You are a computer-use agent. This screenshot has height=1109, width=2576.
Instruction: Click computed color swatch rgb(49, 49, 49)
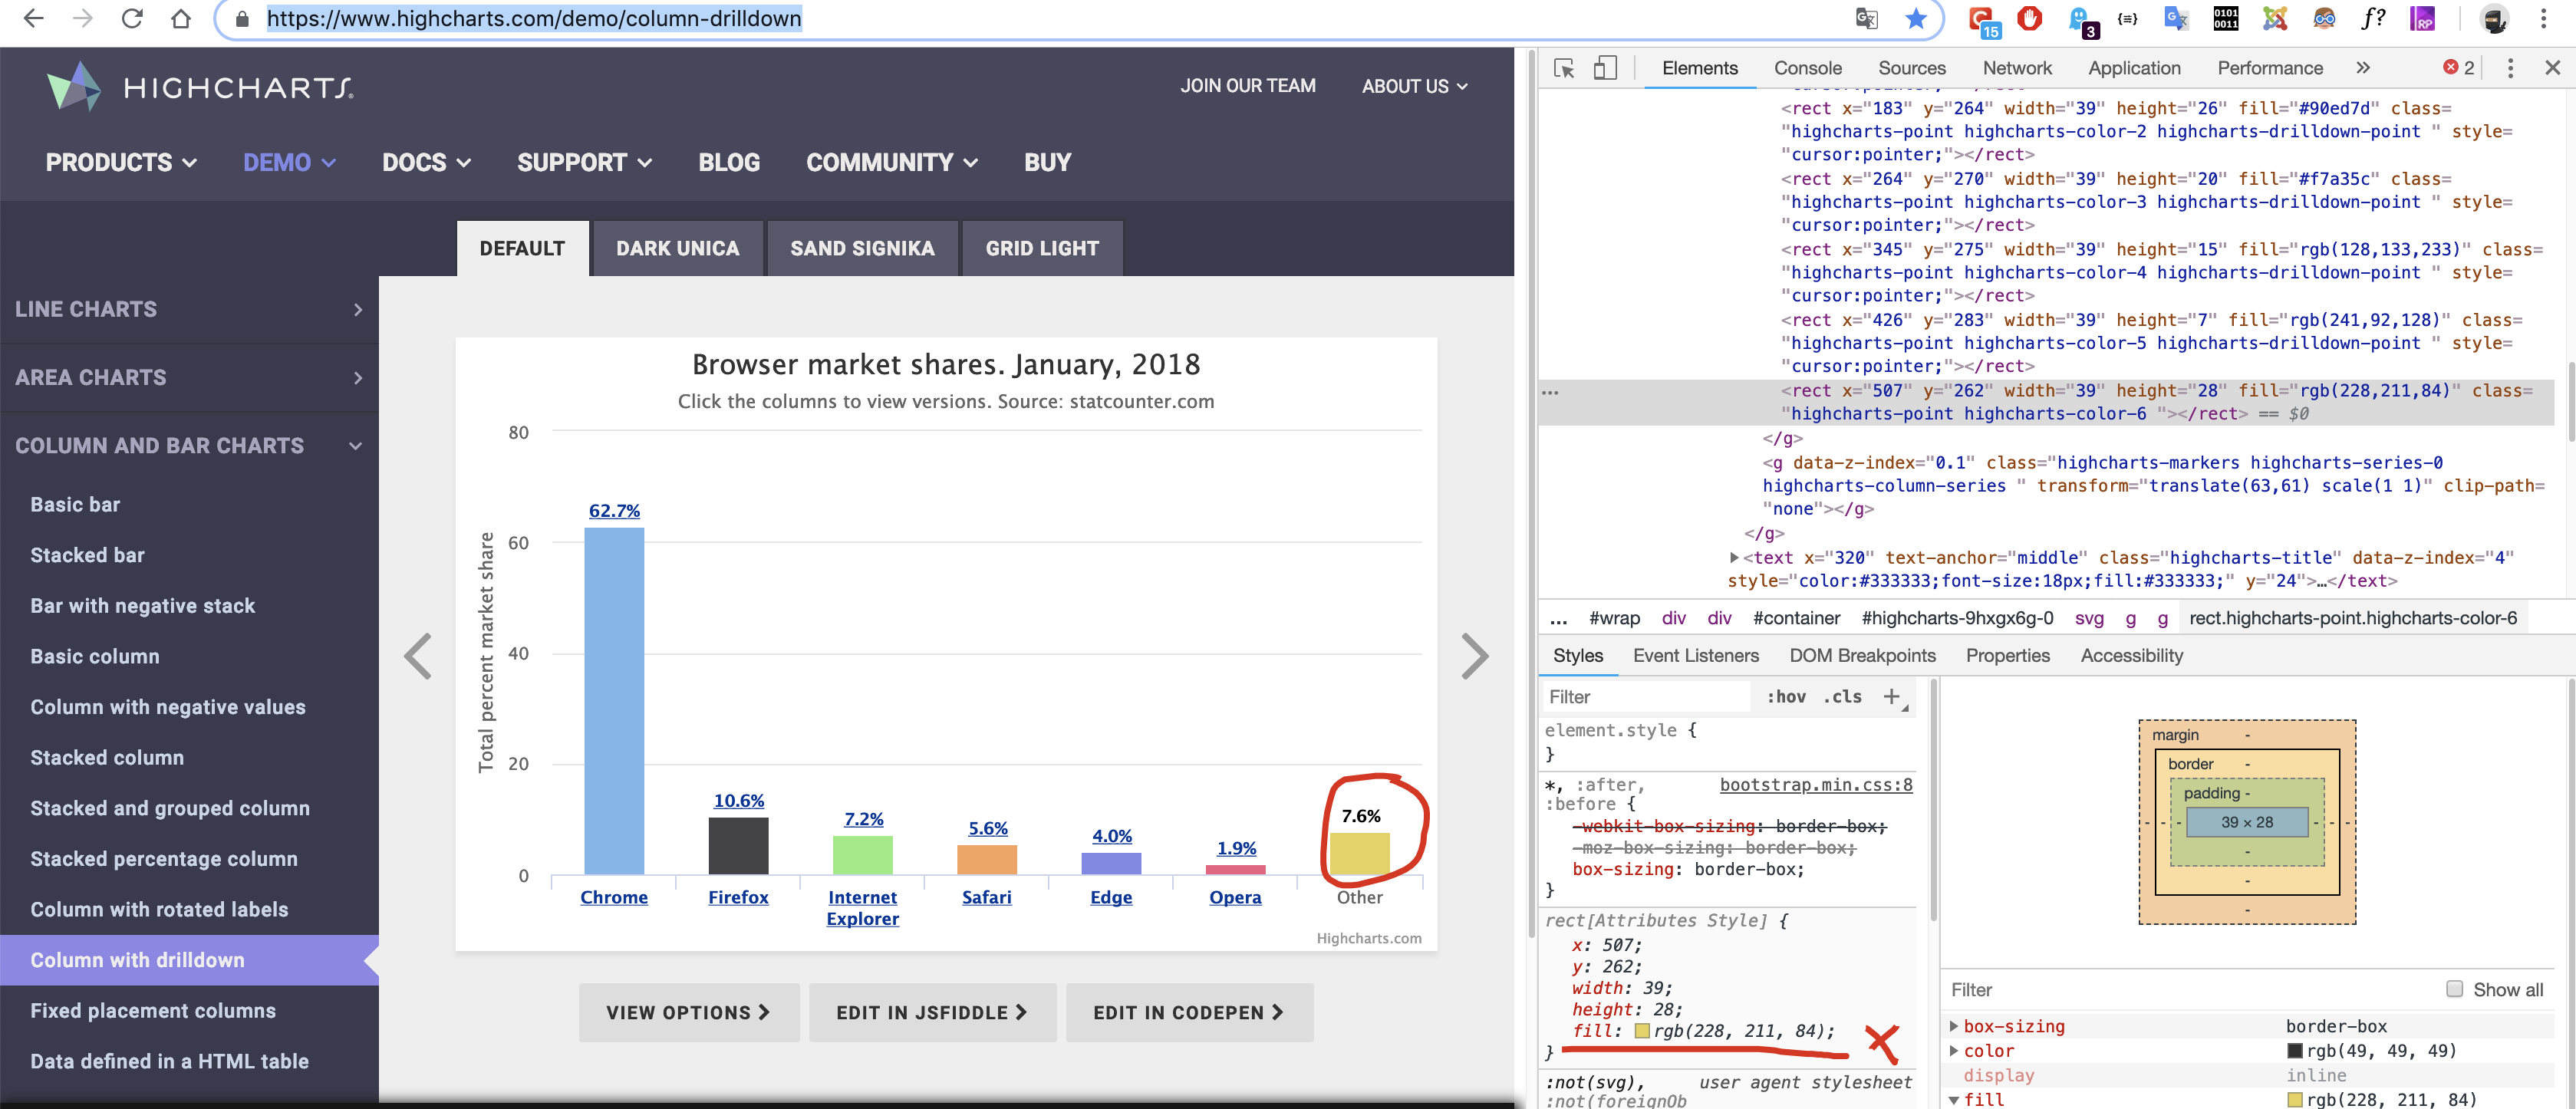pyautogui.click(x=2294, y=1051)
